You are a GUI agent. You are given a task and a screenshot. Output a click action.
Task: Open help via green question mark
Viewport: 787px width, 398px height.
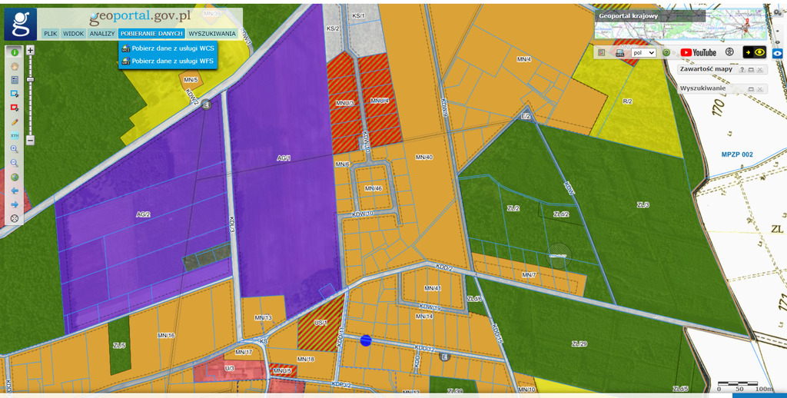[x=666, y=52]
